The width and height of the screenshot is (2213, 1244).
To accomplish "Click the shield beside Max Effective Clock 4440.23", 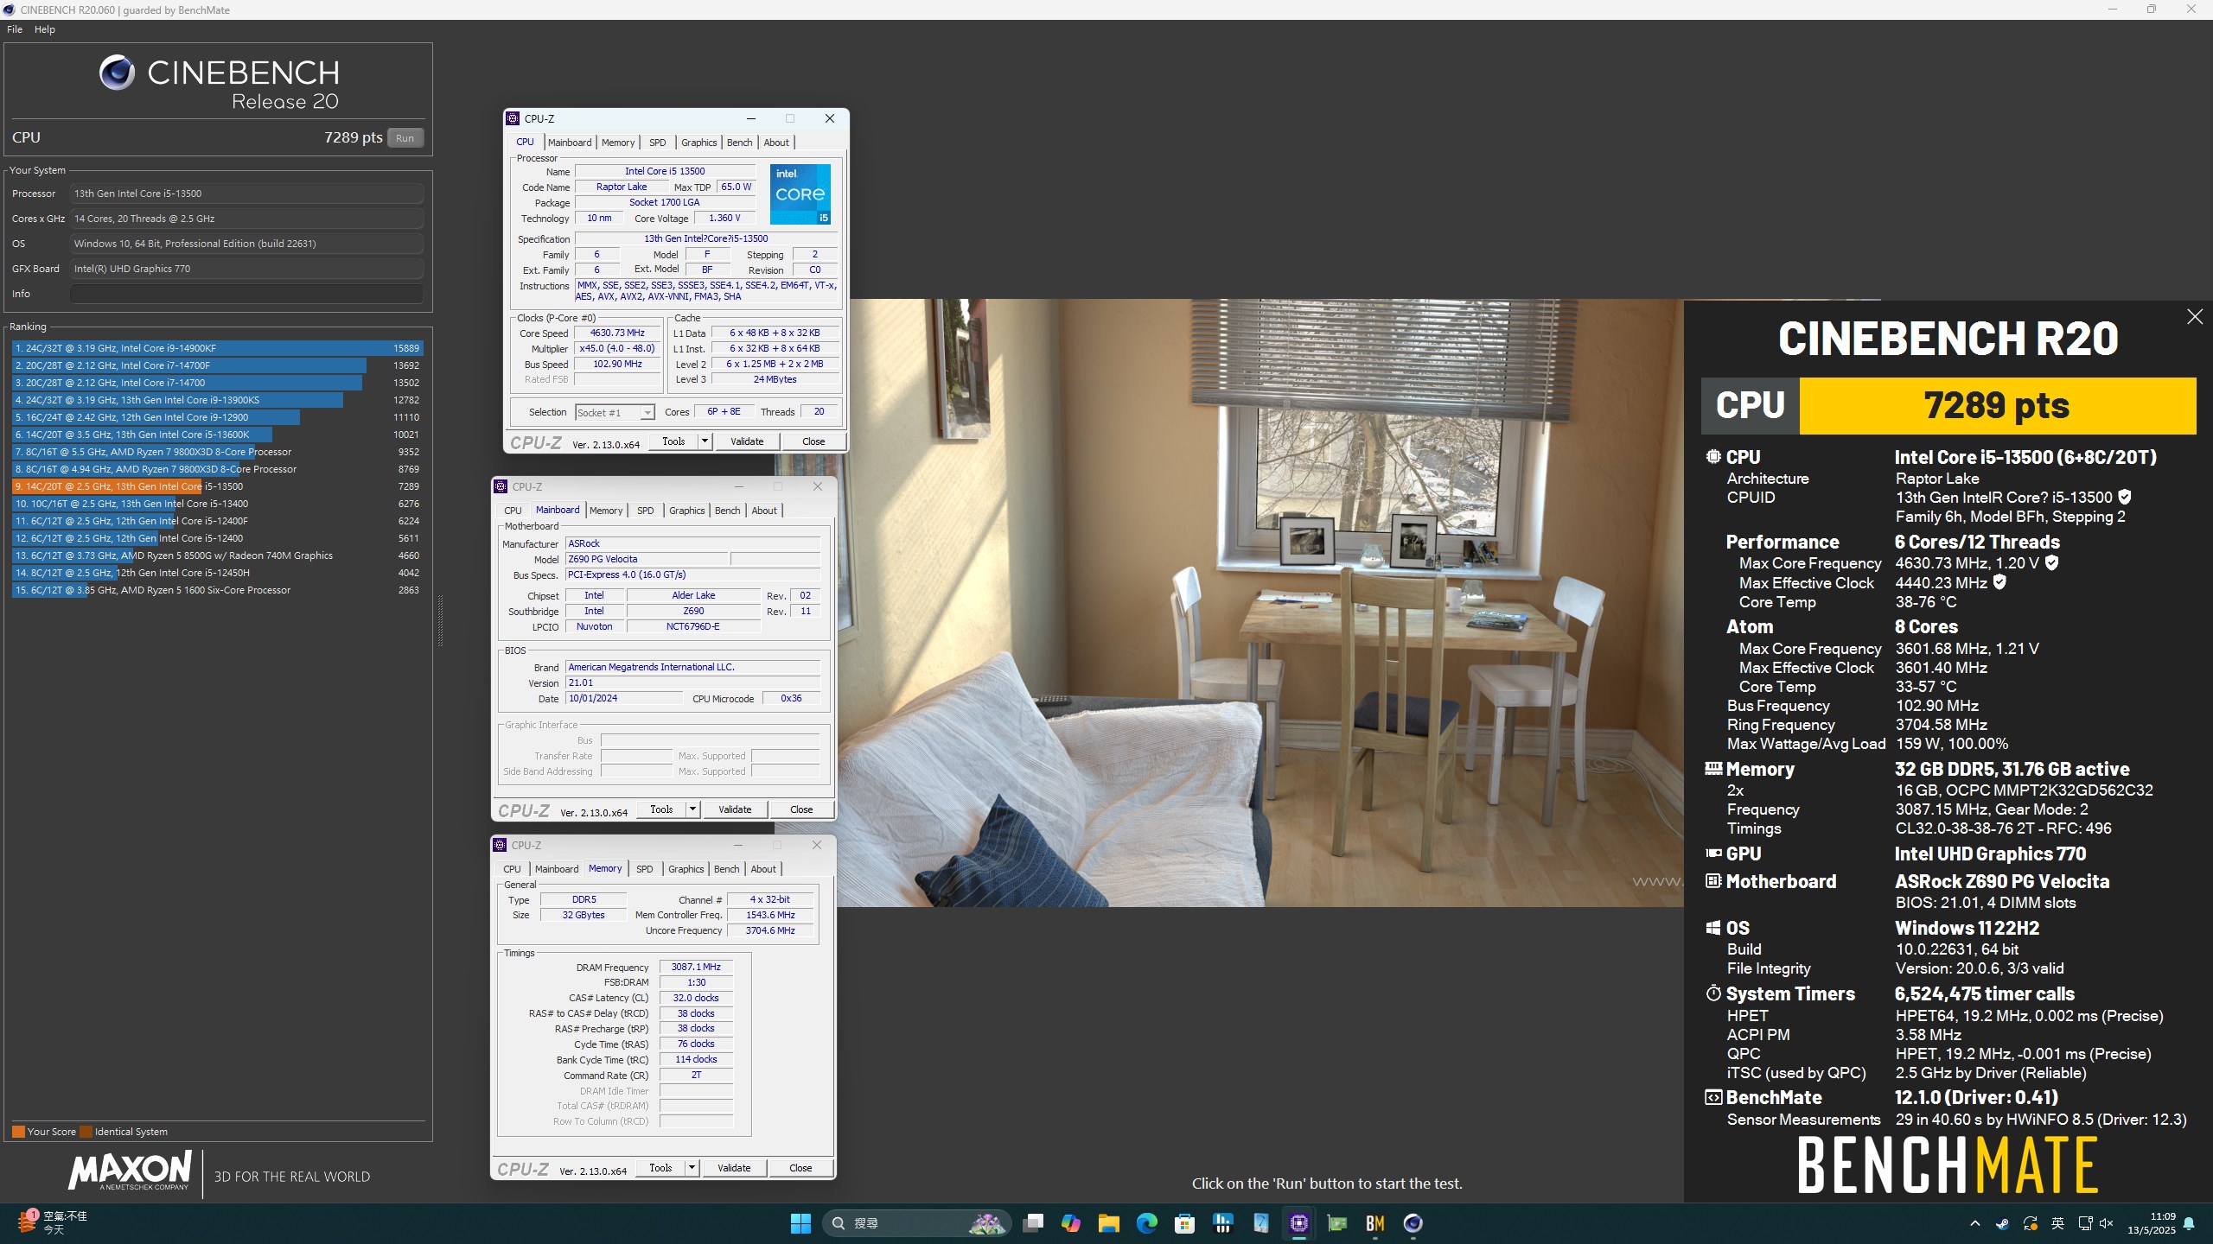I will [1999, 582].
